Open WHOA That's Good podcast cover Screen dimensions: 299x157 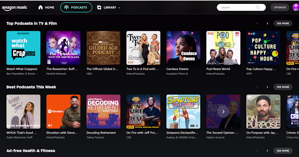coord(23,112)
